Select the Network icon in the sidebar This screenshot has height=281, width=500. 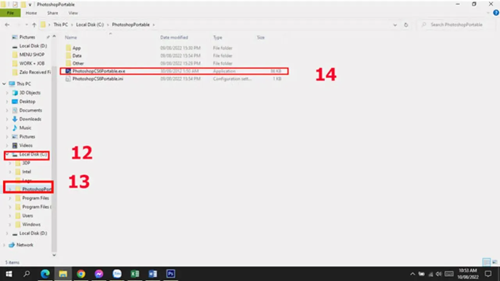(x=12, y=245)
